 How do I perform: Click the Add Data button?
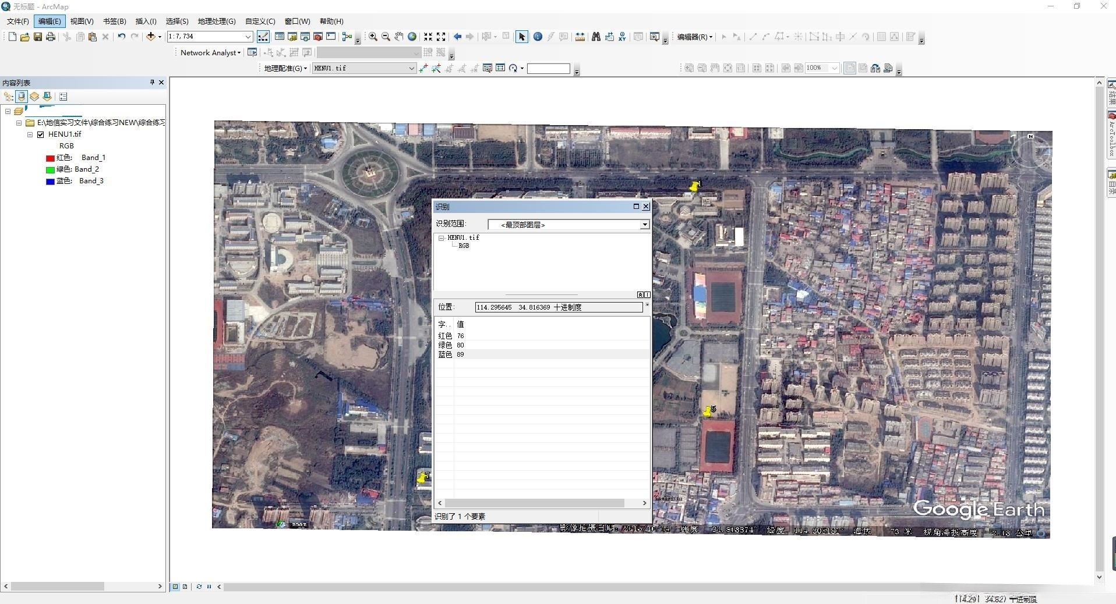(x=151, y=37)
